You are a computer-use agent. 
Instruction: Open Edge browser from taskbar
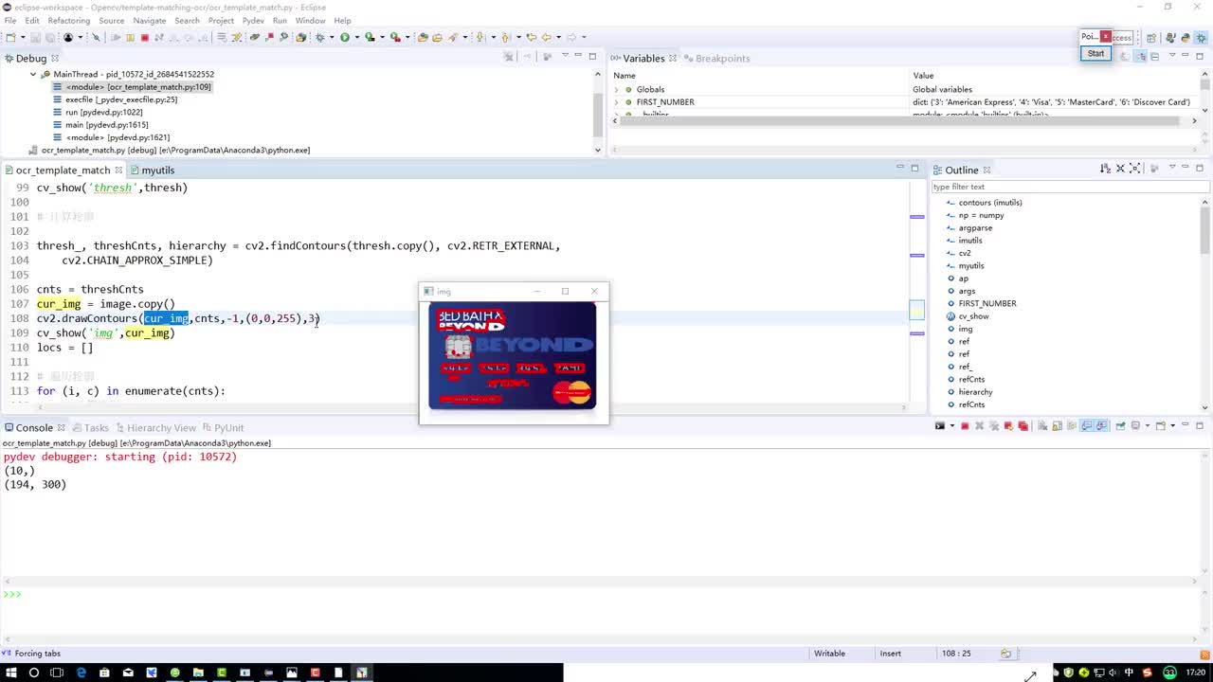[x=81, y=673]
